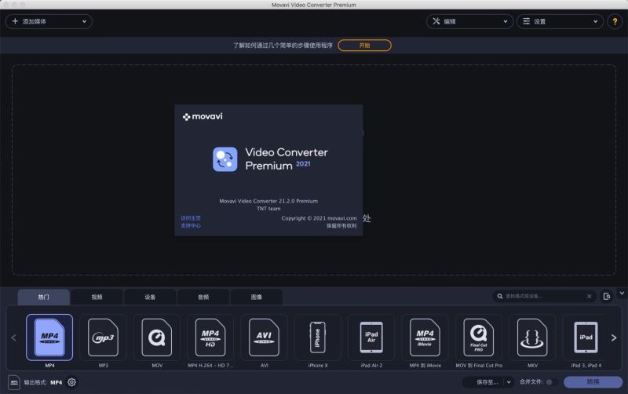Open the visit homepage link
Viewport: 628px width, 394px height.
tap(191, 218)
